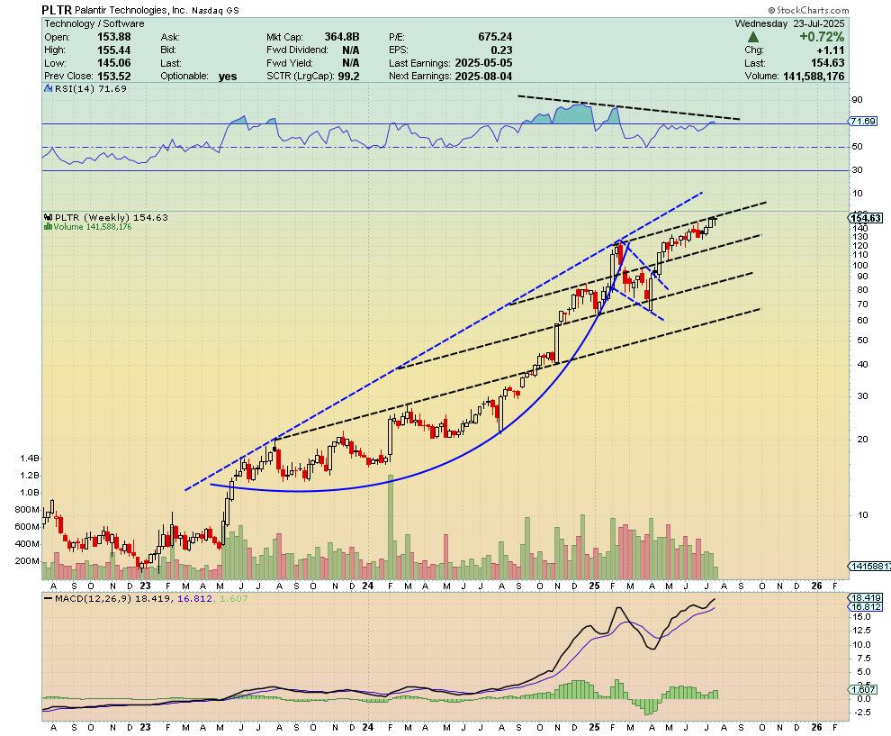Screen dimensions: 891x736
Task: Click the RSI axis label 30
Action: coord(857,170)
